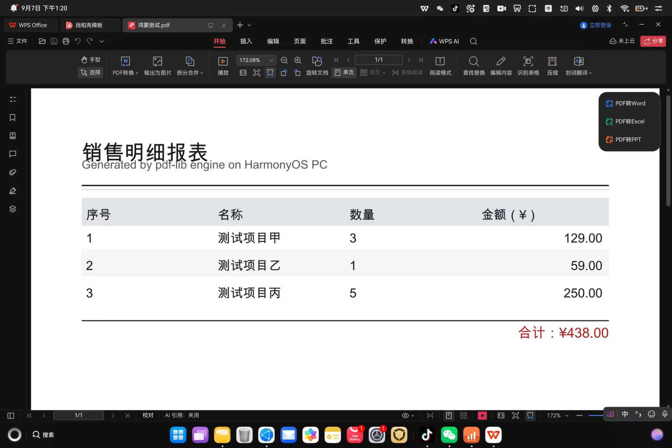Enable 单页 single page view
This screenshot has width=672, height=448.
tap(344, 72)
